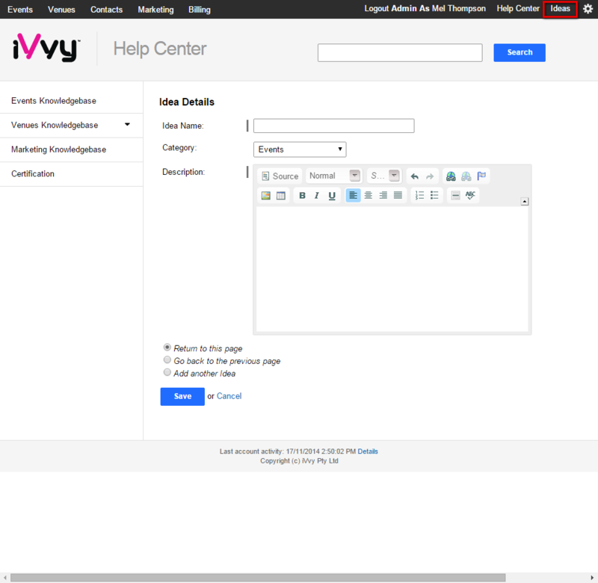Viewport: 598px width, 583px height.
Task: Click the Venues Knowledgebase sidebar label
Action: coord(55,125)
